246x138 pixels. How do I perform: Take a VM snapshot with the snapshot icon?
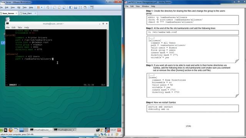coord(55,7)
